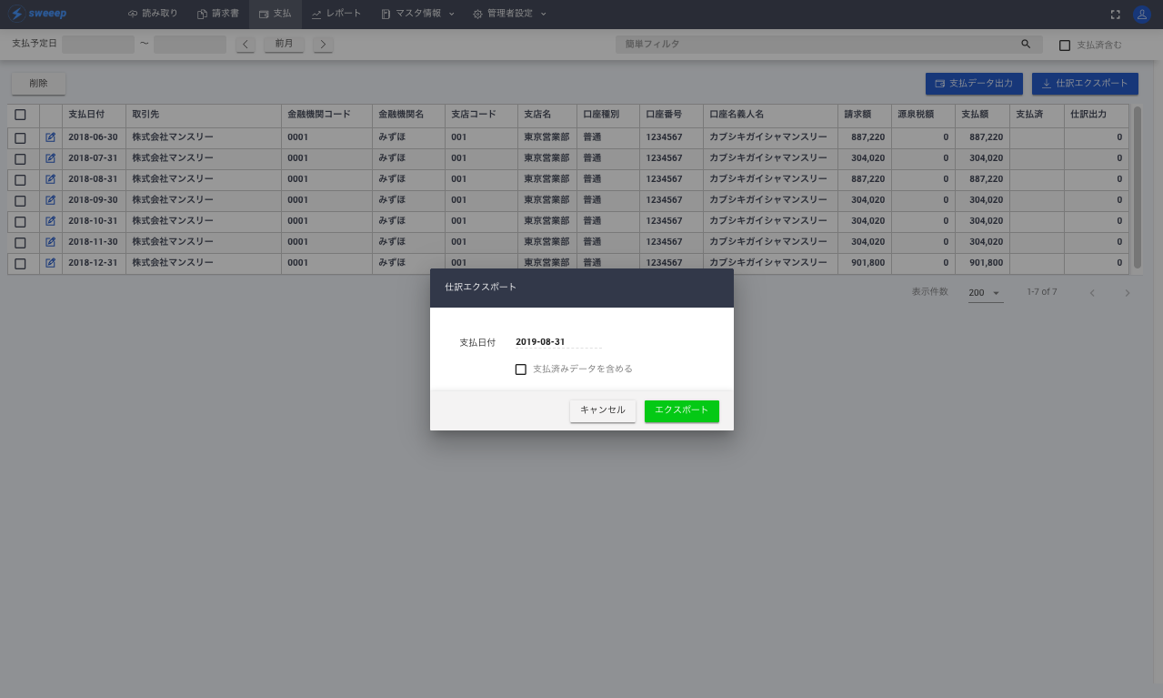Click the previous period chevron button
This screenshot has width=1163, height=698.
coord(246,45)
